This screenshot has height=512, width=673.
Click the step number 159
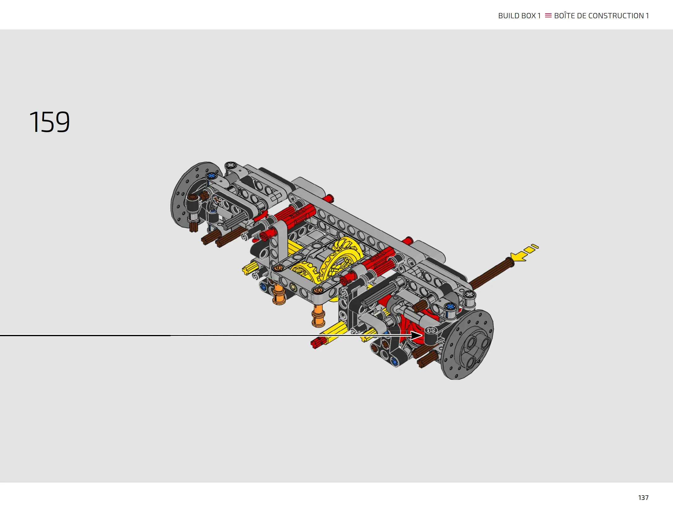pos(50,122)
